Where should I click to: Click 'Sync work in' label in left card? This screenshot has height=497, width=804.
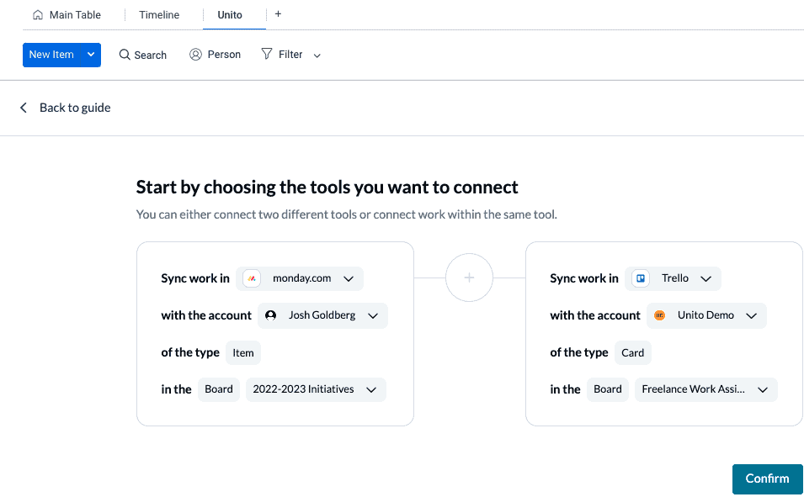click(195, 278)
